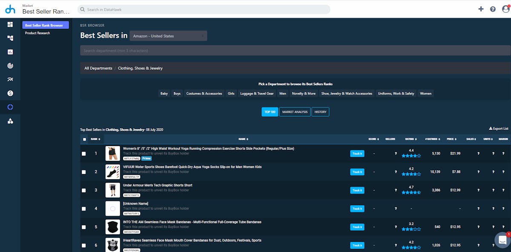Sort by the SALES column header
This screenshot has height=252, width=511.
471,139
